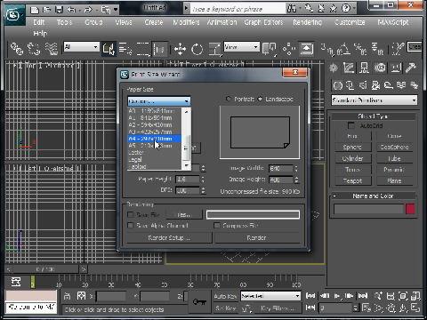Viewport: 427px width, 320px height.
Task: Click the Bind to Space Warp icon
Action: (52, 49)
